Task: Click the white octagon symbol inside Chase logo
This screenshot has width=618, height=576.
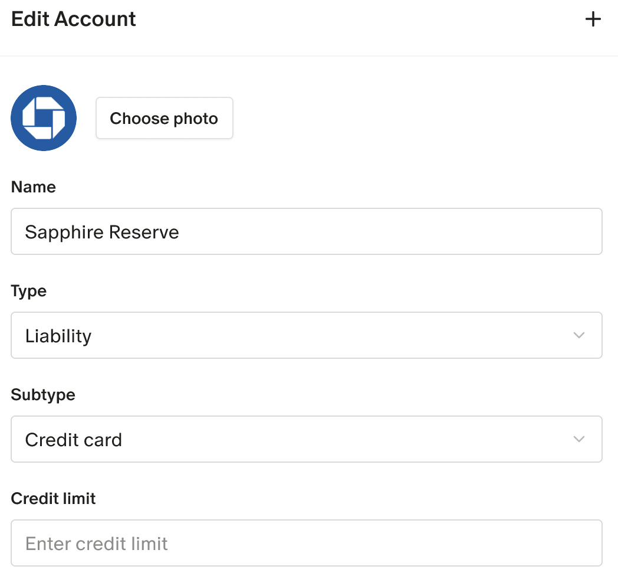Action: point(44,118)
